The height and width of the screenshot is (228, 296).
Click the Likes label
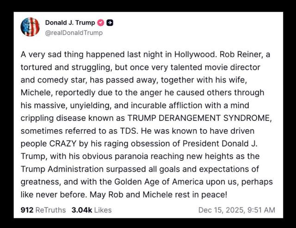pyautogui.click(x=103, y=210)
